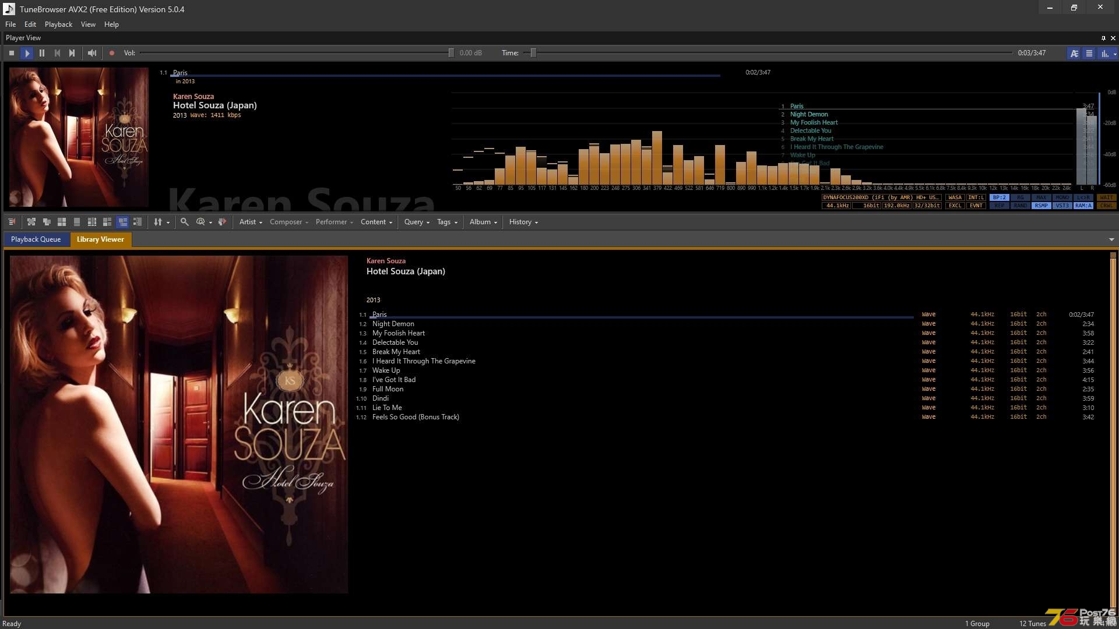Click the volume slider handle
Screen dimensions: 1119x629
pos(451,53)
